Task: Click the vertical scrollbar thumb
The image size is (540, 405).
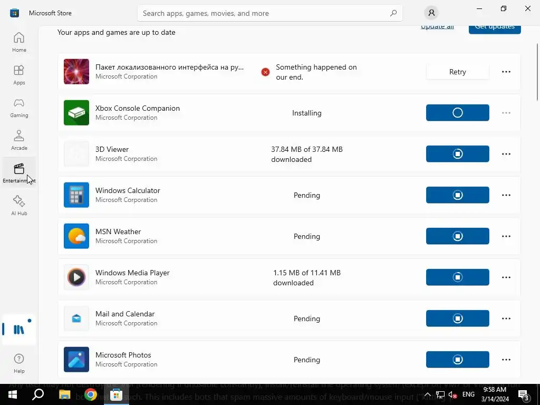Action: tap(537, 72)
